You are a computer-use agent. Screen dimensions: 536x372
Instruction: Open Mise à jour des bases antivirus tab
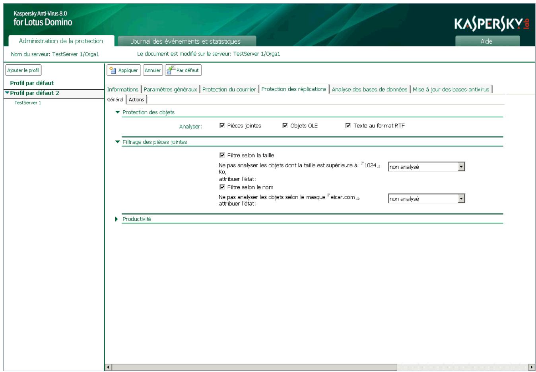[451, 89]
